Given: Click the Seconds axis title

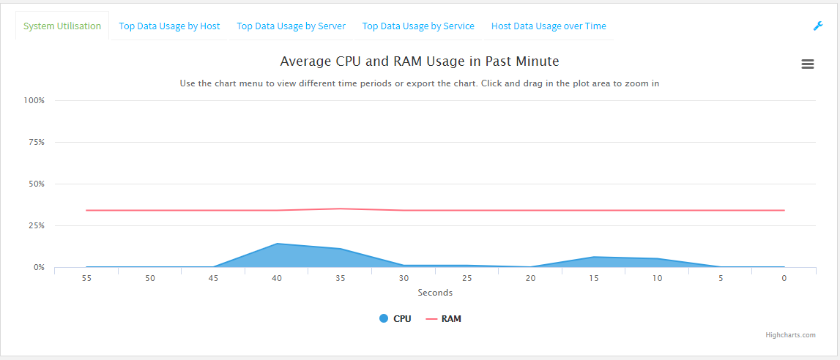Looking at the screenshot, I should (x=435, y=293).
